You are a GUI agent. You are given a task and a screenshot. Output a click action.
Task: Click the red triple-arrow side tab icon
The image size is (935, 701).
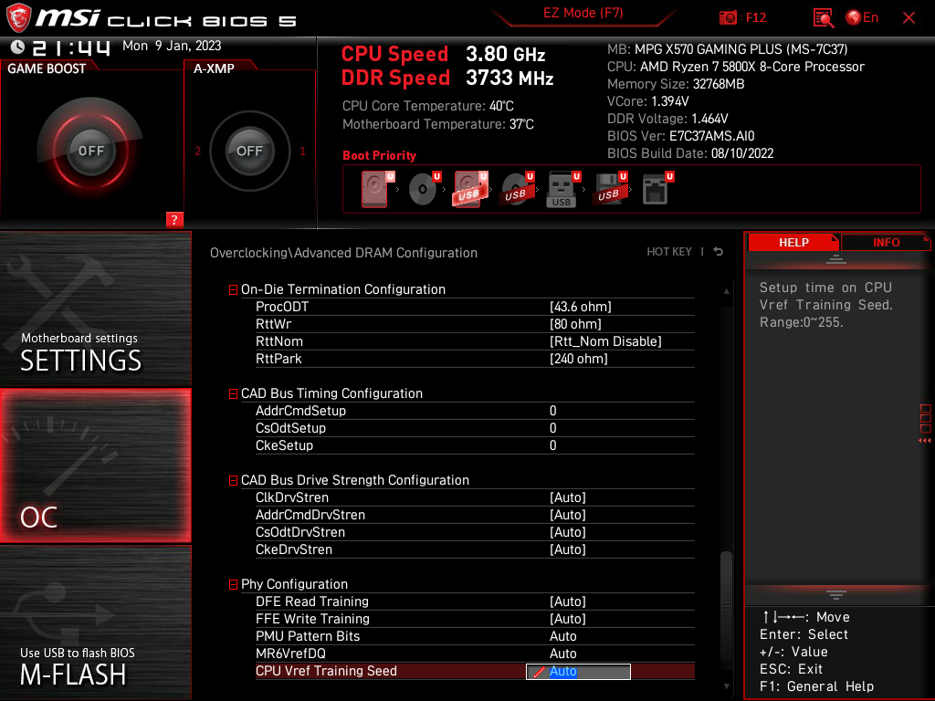click(x=925, y=441)
